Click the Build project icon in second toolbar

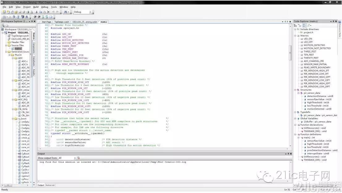point(4,17)
